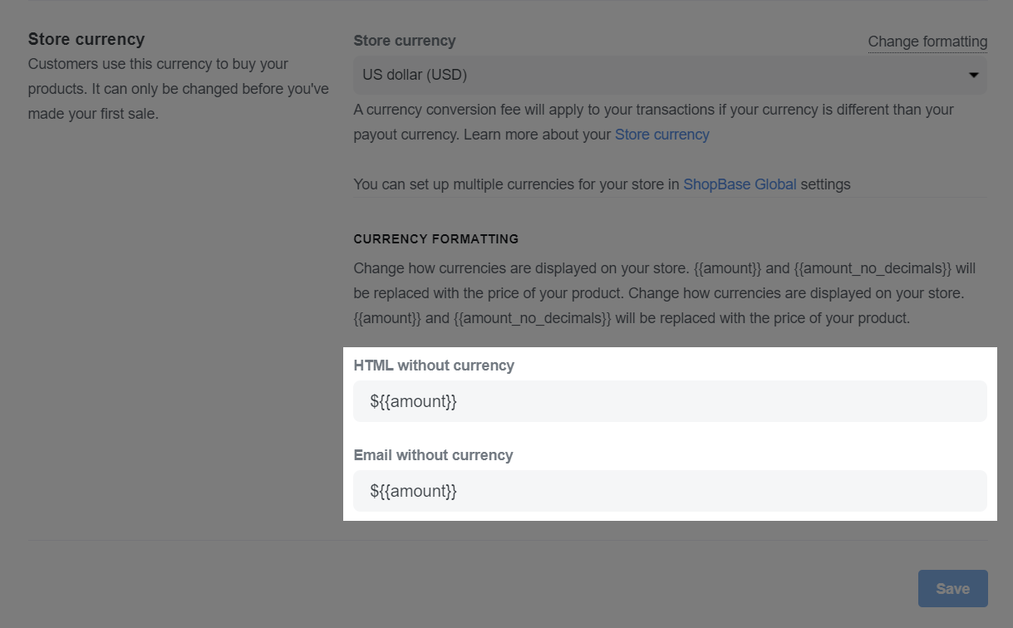The height and width of the screenshot is (628, 1013).
Task: Click the Email without currency label
Action: click(x=433, y=455)
